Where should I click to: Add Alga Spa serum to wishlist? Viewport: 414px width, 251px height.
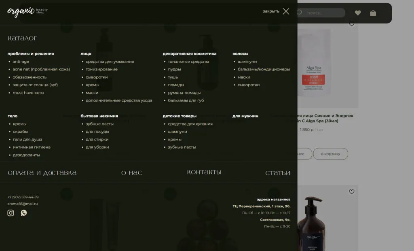pyautogui.click(x=351, y=24)
